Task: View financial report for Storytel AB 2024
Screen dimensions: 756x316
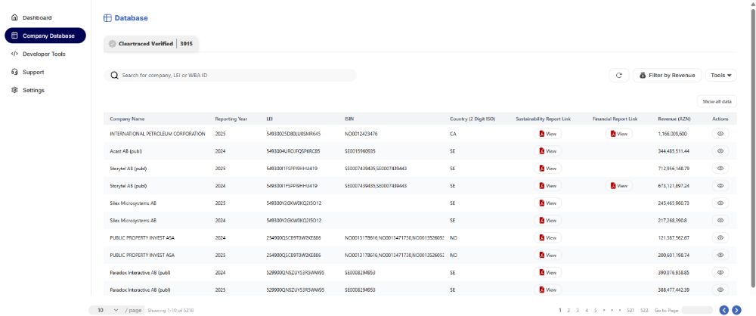Action: coord(619,186)
